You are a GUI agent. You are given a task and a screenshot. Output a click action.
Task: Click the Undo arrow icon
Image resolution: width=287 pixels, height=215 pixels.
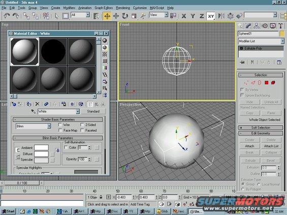(x=7, y=16)
